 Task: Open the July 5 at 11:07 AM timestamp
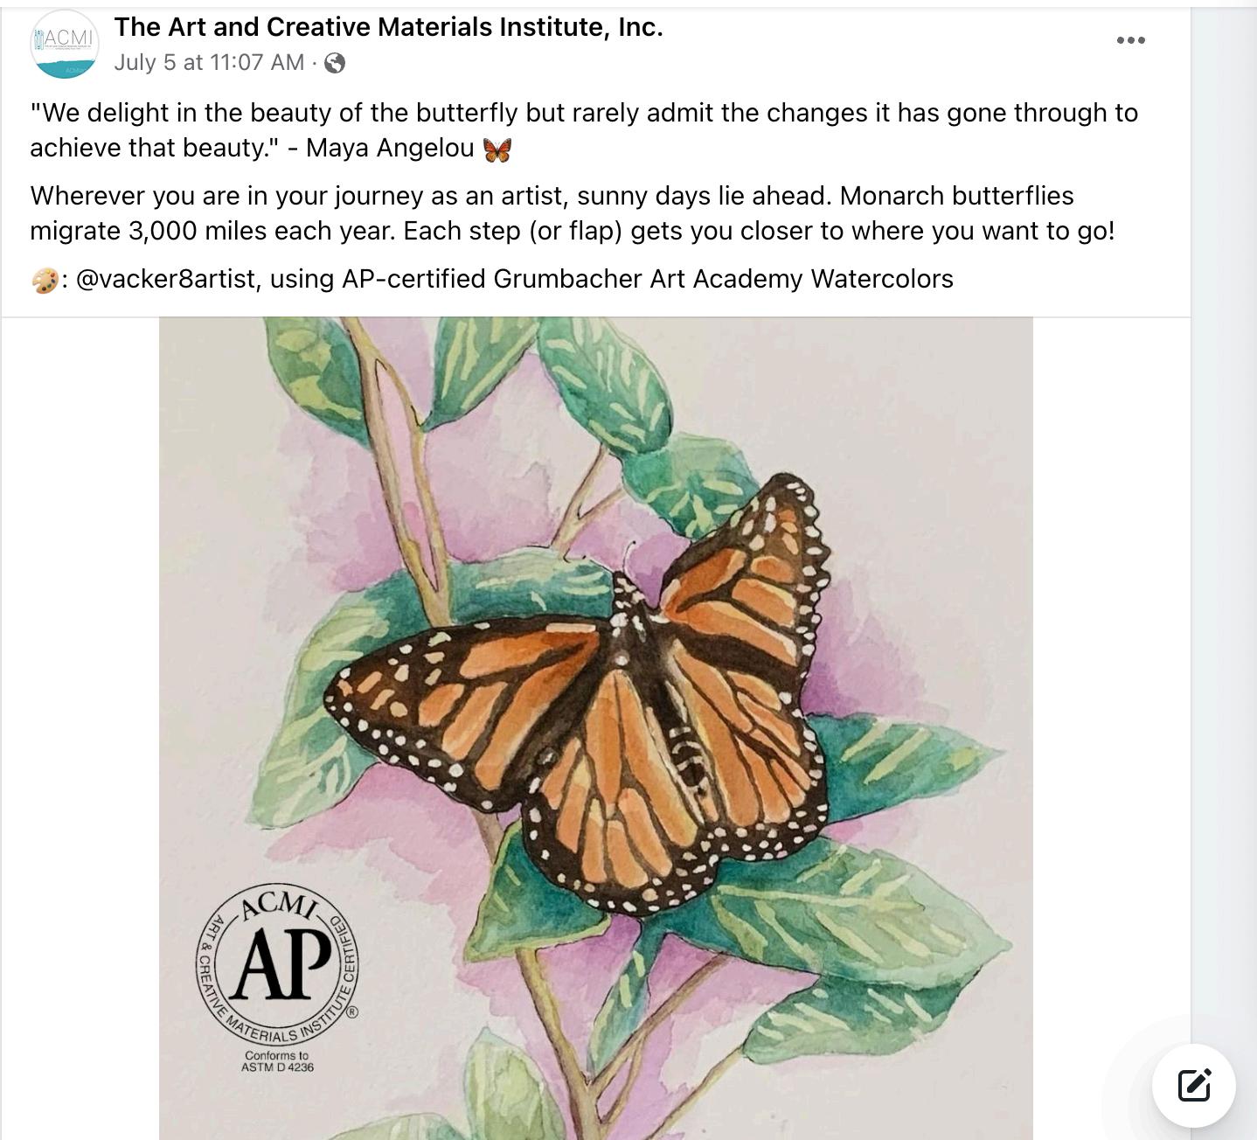(x=209, y=63)
